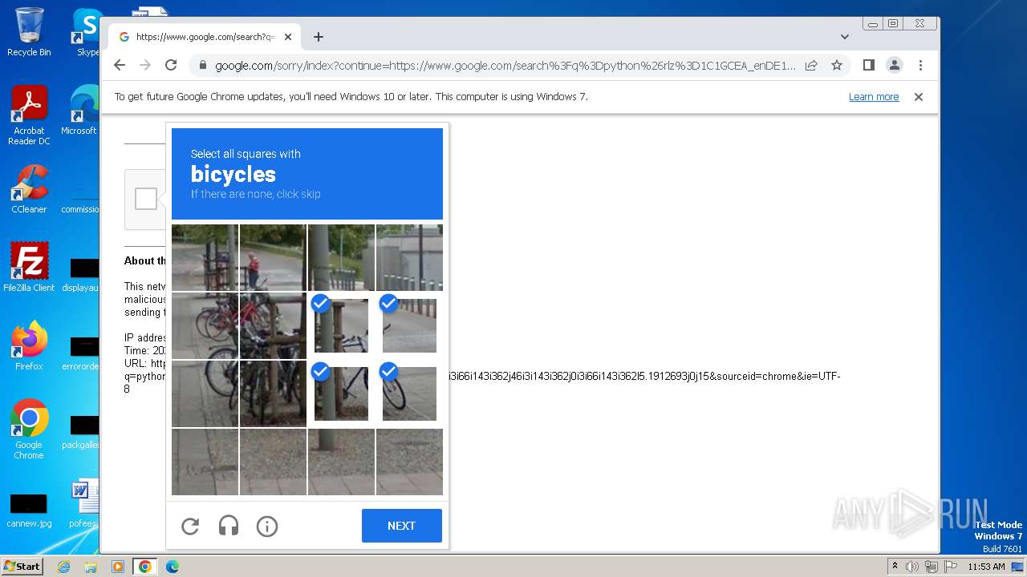Screen dimensions: 1027x577
Task: Open volume control in tray
Action: point(912,567)
